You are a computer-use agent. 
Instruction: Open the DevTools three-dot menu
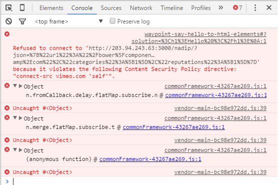point(255,8)
